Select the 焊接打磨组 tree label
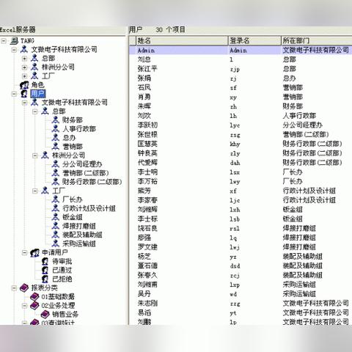352x352 pixels. pyautogui.click(x=79, y=226)
